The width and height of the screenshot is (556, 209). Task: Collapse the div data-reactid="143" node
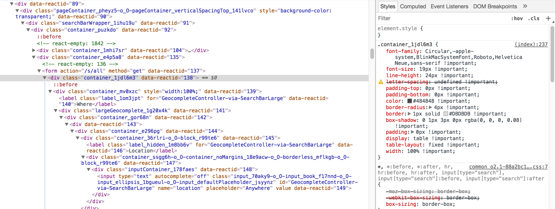coord(67,124)
